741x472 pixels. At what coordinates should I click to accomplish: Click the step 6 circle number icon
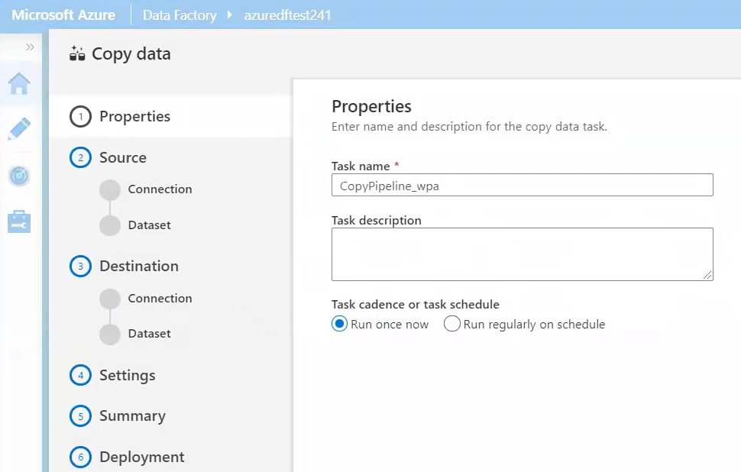coord(80,457)
